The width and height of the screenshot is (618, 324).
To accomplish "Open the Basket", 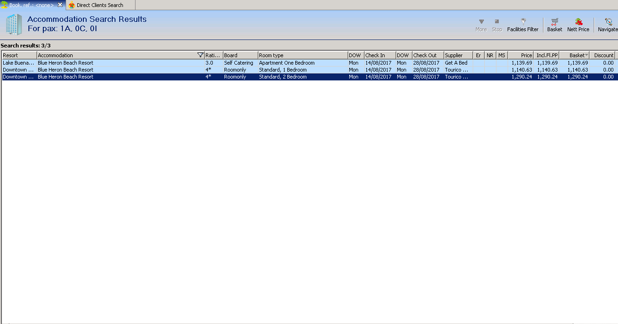I will [555, 25].
